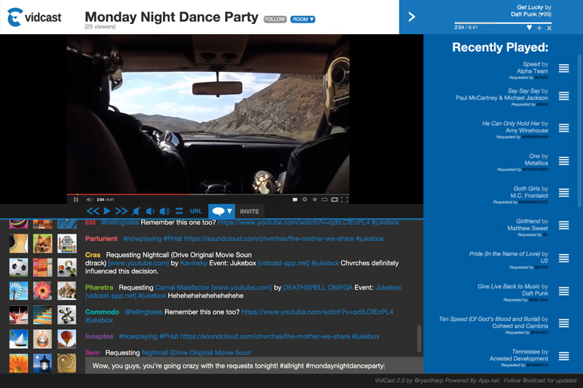
Task: Click Carnal Malefactor song link
Action: [x=182, y=288]
